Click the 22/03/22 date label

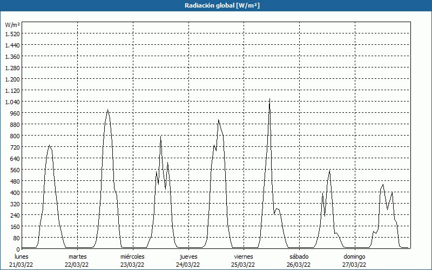click(77, 265)
